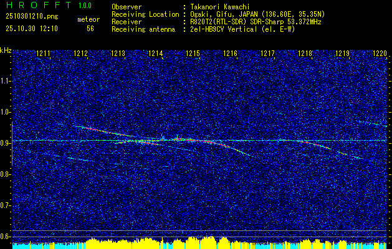Viewport: 392px width, 249px height.
Task: Click the meteor count 56
Action: (x=90, y=29)
